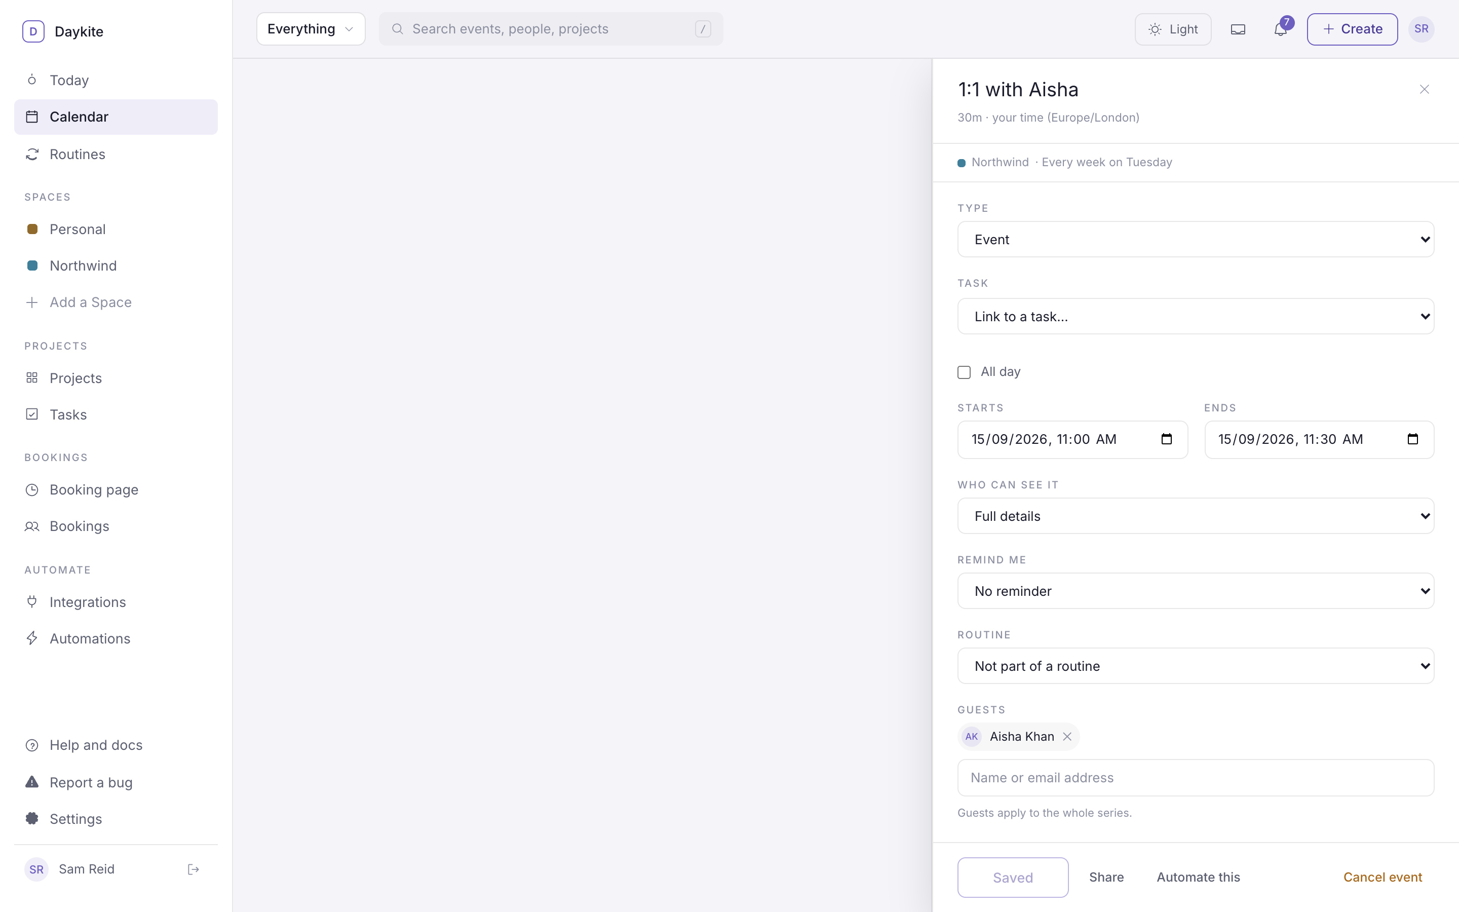The height and width of the screenshot is (912, 1459).
Task: Open the Starts date picker calendar icon
Action: coord(1166,439)
